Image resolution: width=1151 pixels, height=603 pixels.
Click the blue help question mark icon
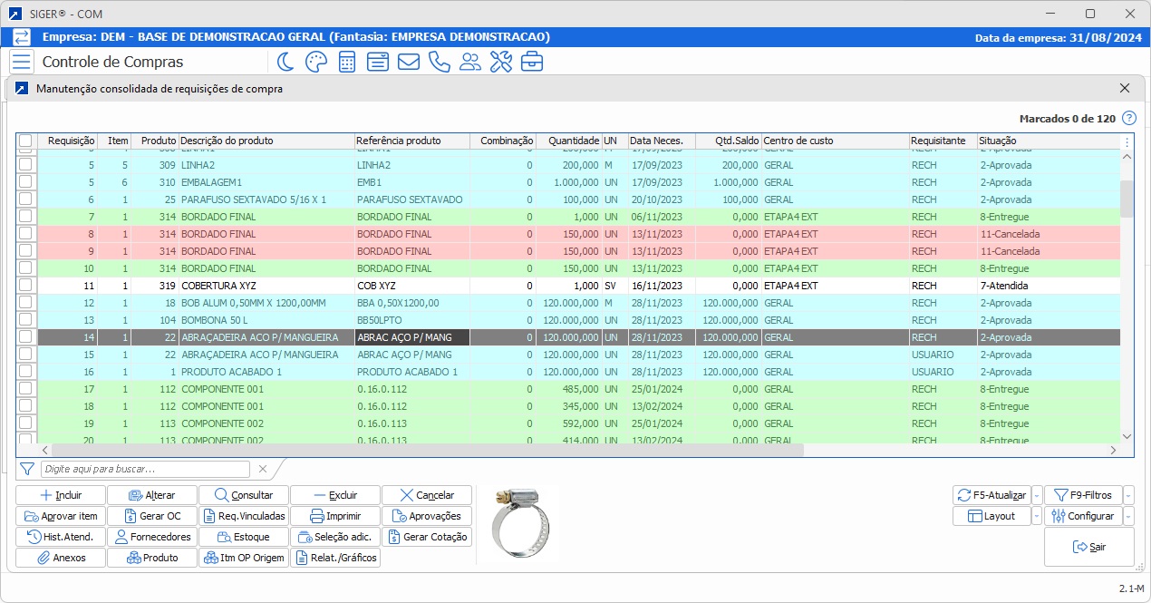[1128, 119]
